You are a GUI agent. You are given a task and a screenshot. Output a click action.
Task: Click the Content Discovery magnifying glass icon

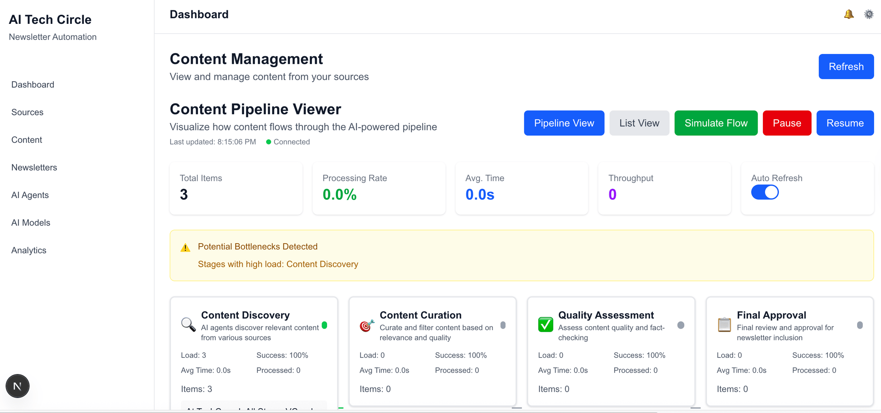pos(188,325)
